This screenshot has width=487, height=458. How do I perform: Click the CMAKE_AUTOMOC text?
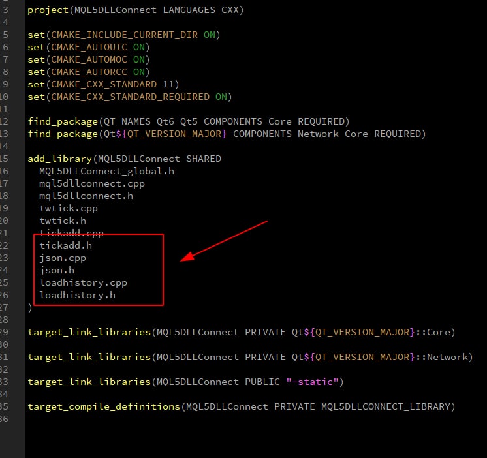pyautogui.click(x=89, y=59)
